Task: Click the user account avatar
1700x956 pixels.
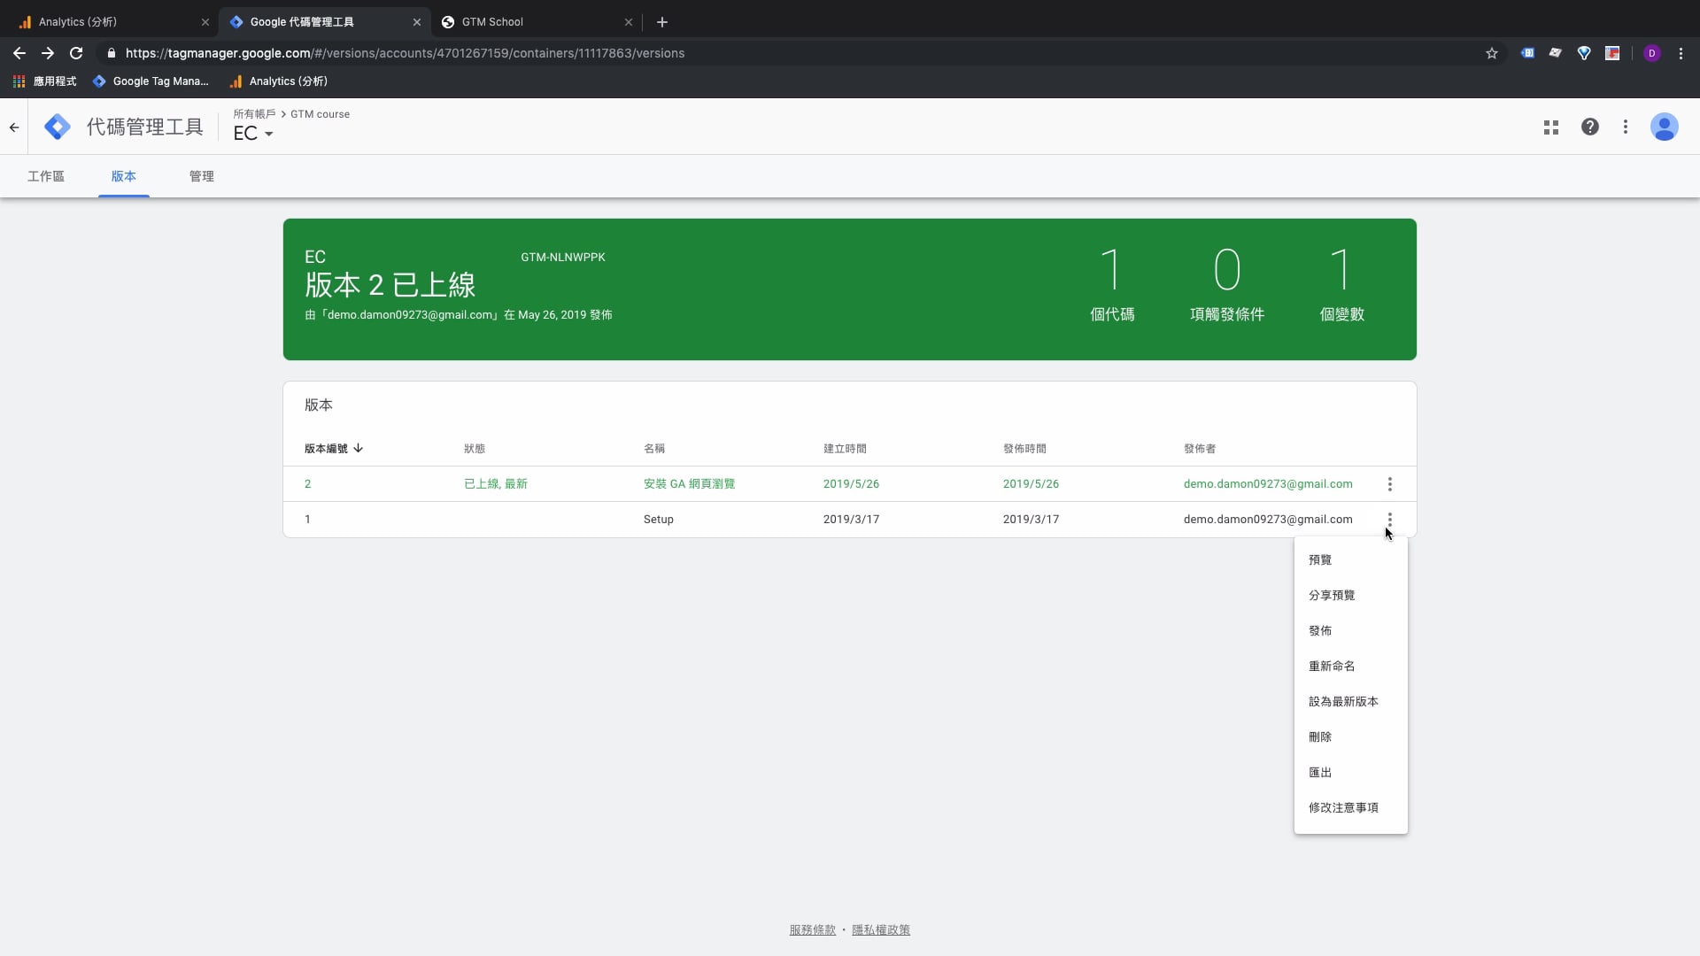Action: point(1664,127)
